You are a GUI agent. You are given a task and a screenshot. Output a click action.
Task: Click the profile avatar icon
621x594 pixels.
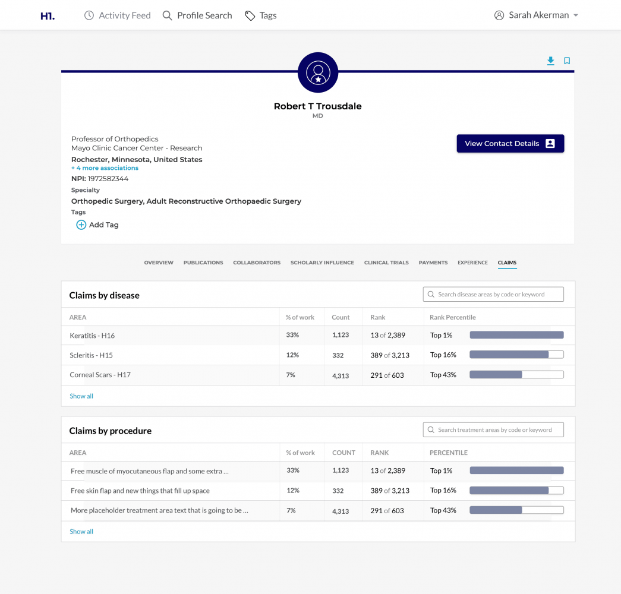[318, 72]
